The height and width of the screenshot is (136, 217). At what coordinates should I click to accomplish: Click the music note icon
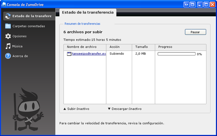(x=8, y=46)
